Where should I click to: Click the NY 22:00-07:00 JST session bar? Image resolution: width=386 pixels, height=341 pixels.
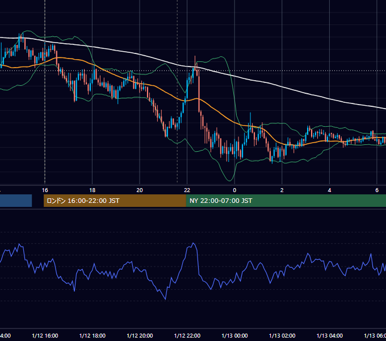(x=286, y=201)
